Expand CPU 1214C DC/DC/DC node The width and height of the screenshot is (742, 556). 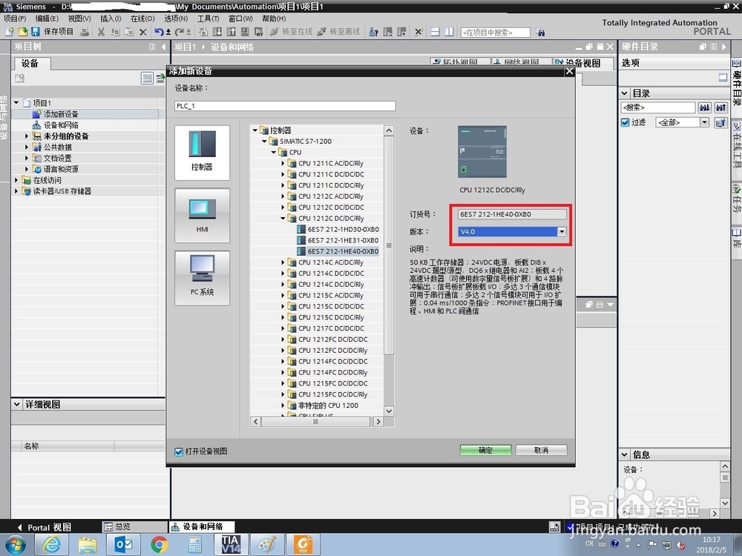pyautogui.click(x=283, y=274)
